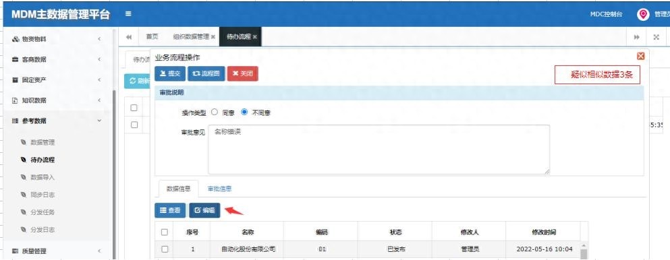Click the 审批意见 text area
This screenshot has width=670, height=260.
click(x=379, y=149)
